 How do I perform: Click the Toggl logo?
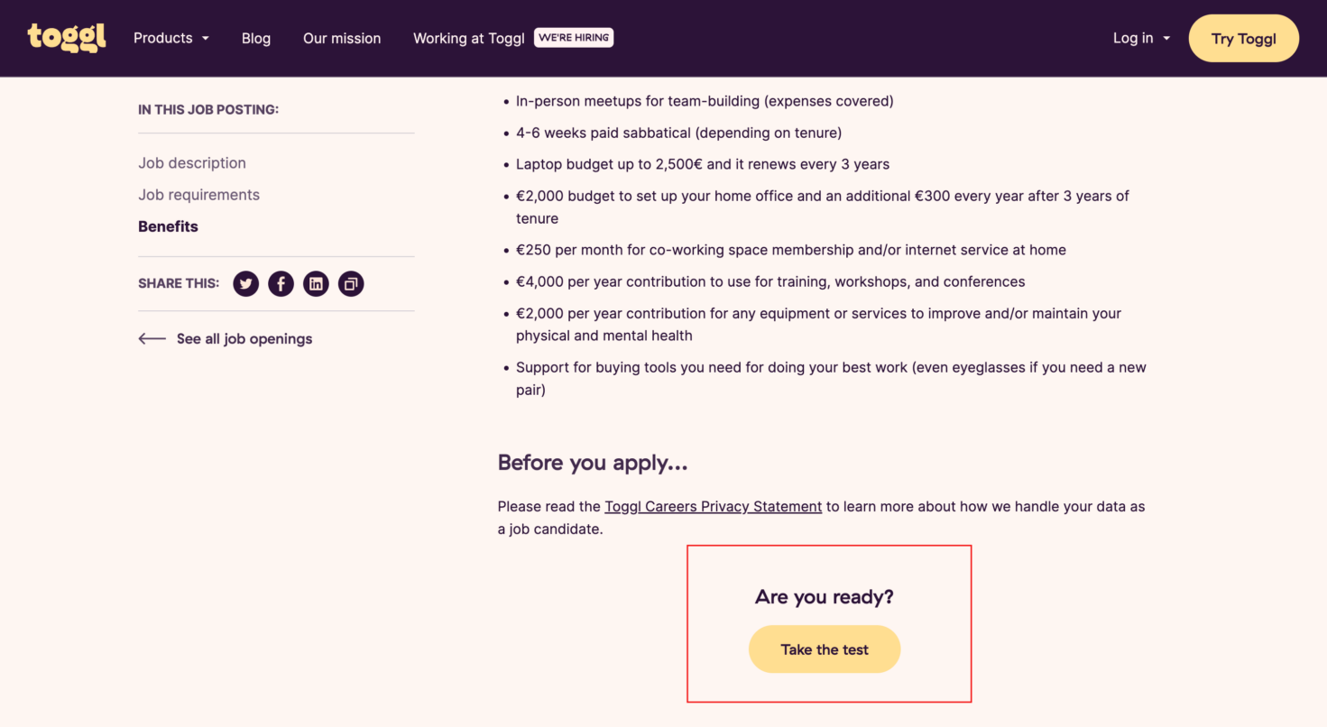click(66, 38)
